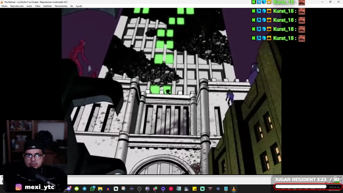Open the Medio menu
343x193 pixels.
click(4, 6)
